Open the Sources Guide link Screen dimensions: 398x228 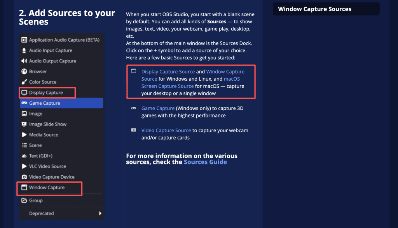[205, 162]
